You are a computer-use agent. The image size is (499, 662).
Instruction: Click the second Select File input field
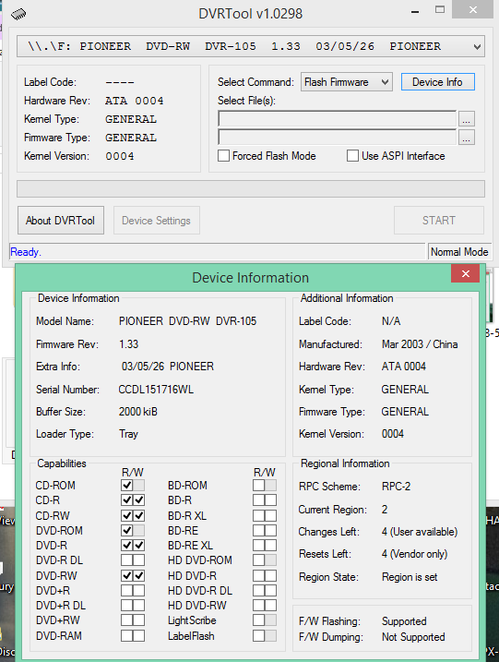tap(337, 138)
